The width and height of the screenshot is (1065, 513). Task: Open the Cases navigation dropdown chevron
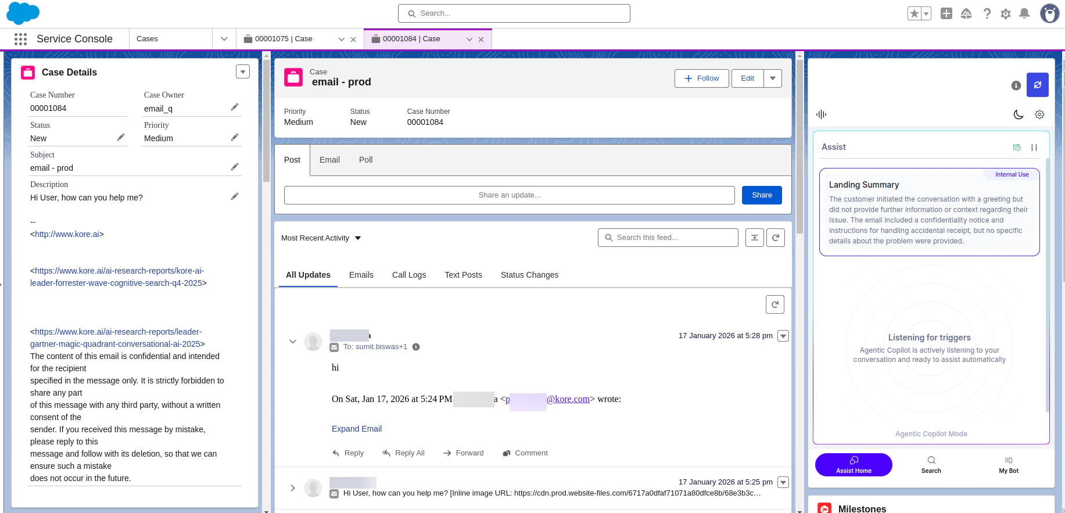224,39
